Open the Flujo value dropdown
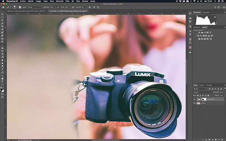The image size is (226, 141). pos(70,7)
